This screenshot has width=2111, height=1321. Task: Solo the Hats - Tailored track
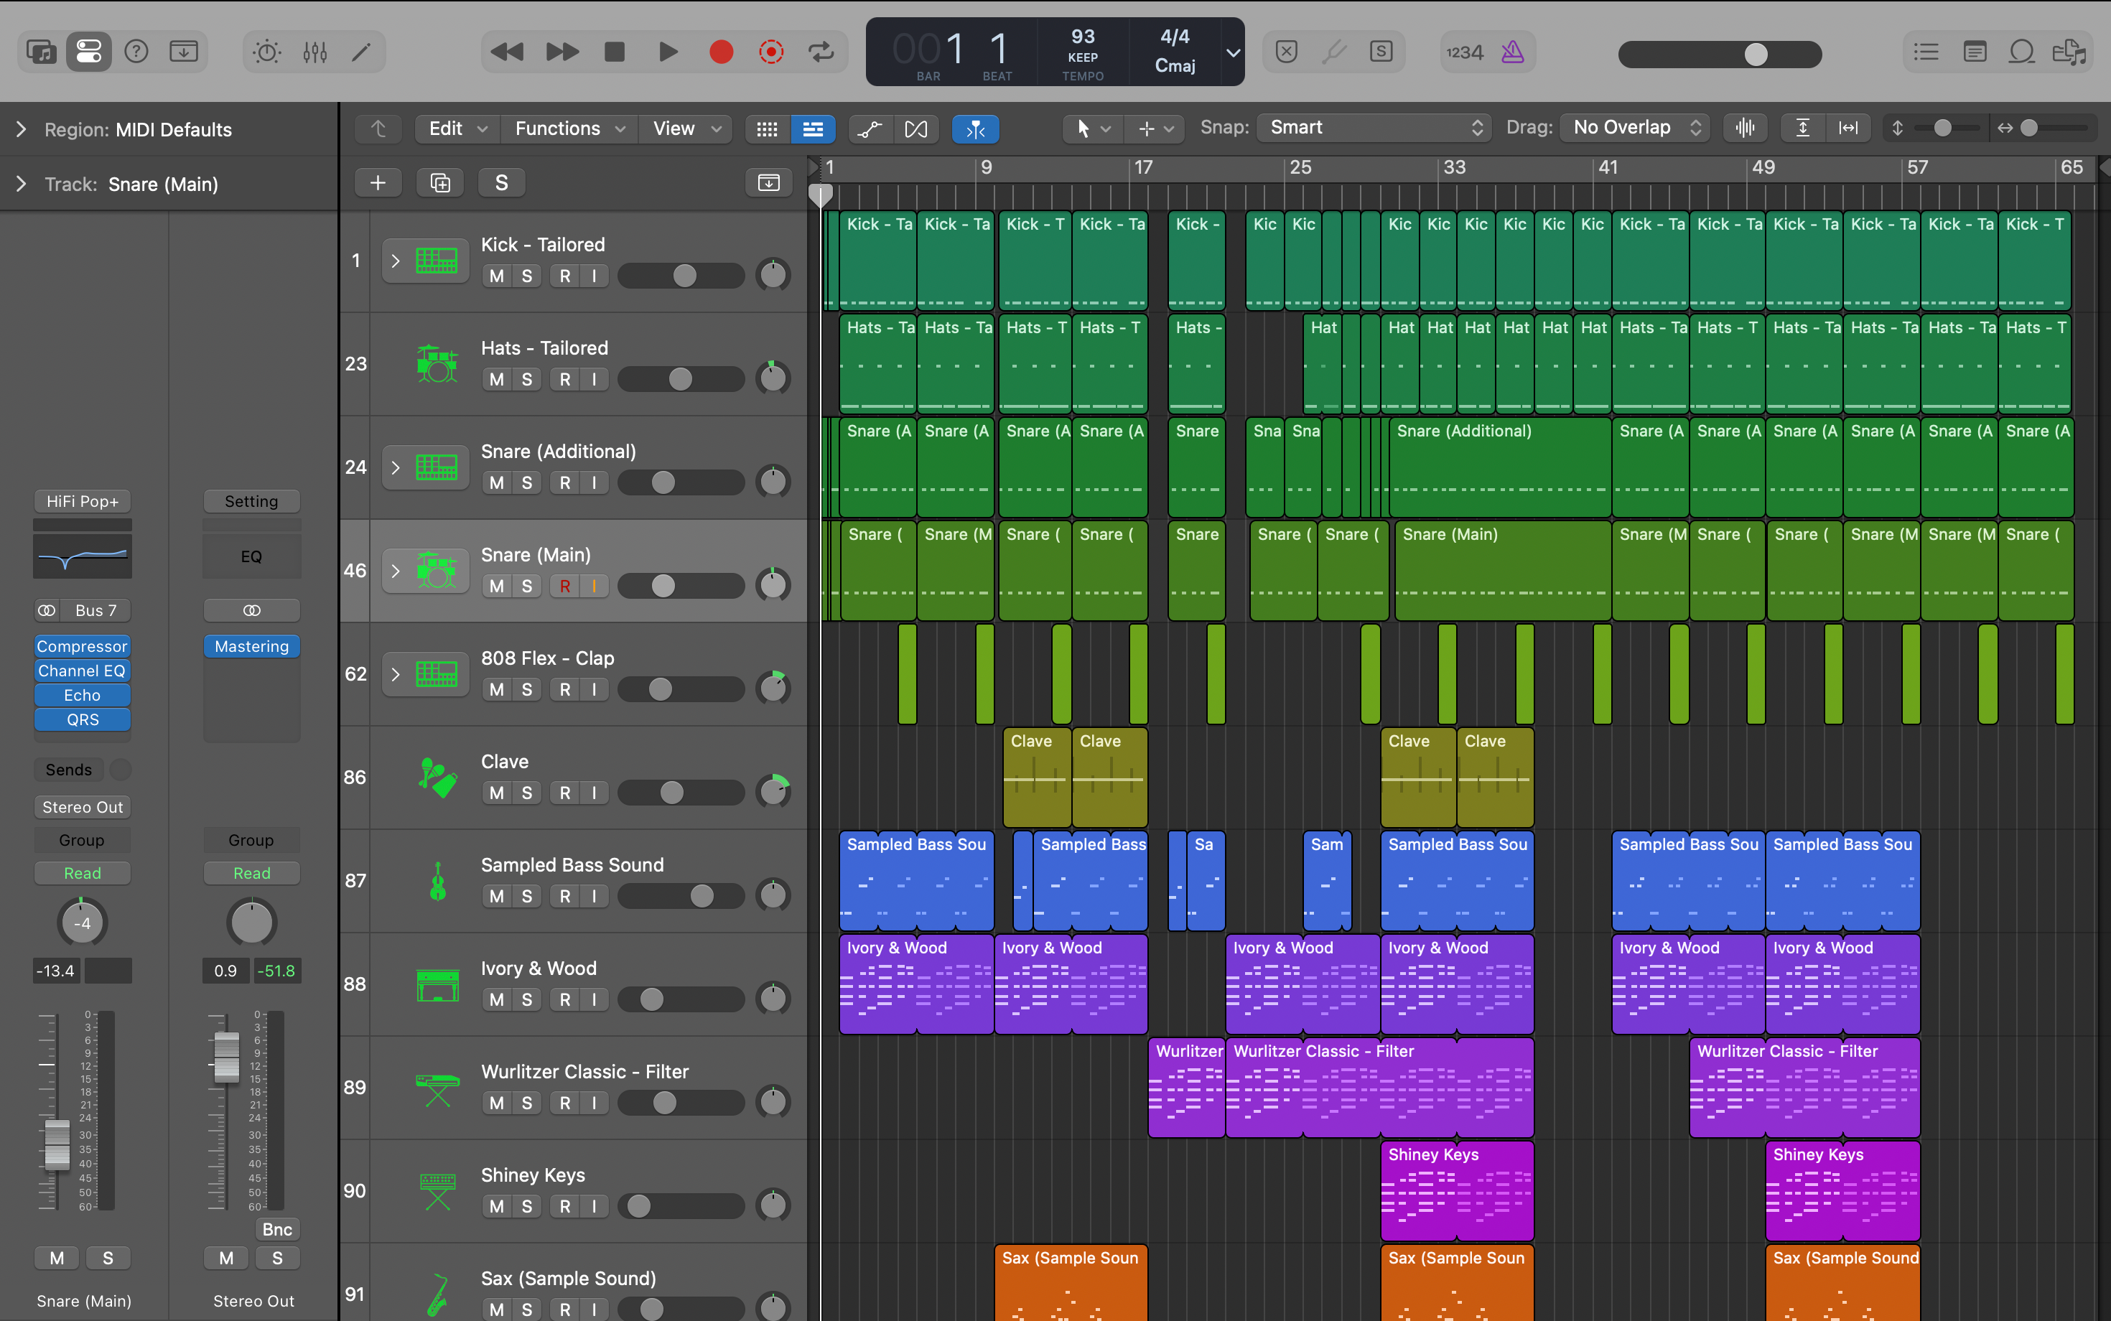pos(527,379)
